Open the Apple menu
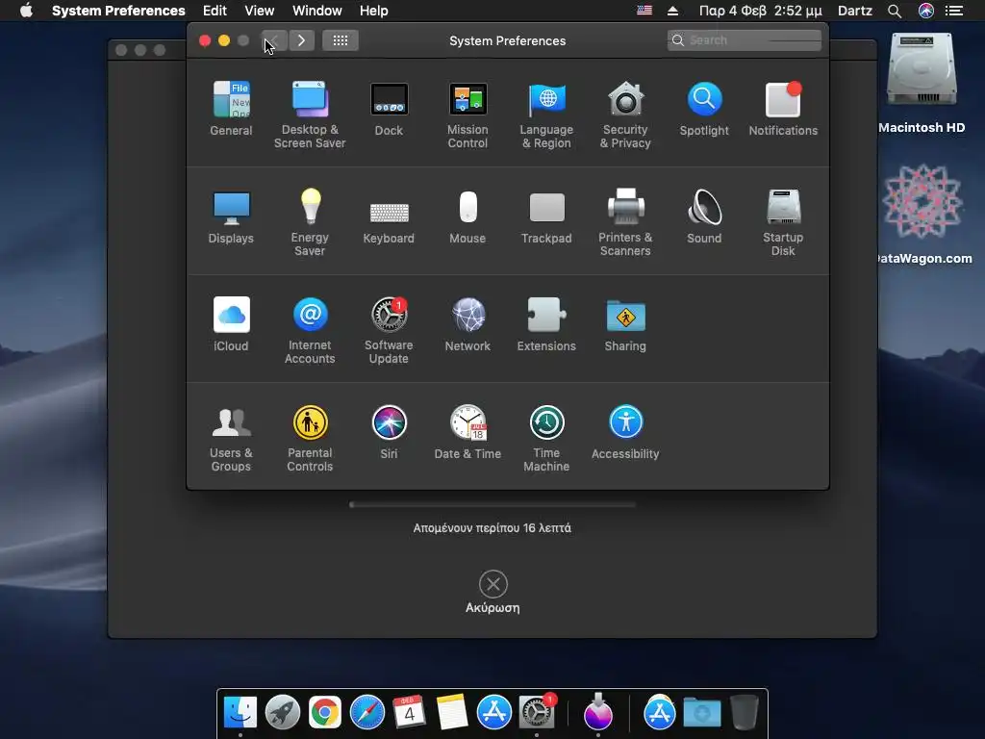 [26, 11]
